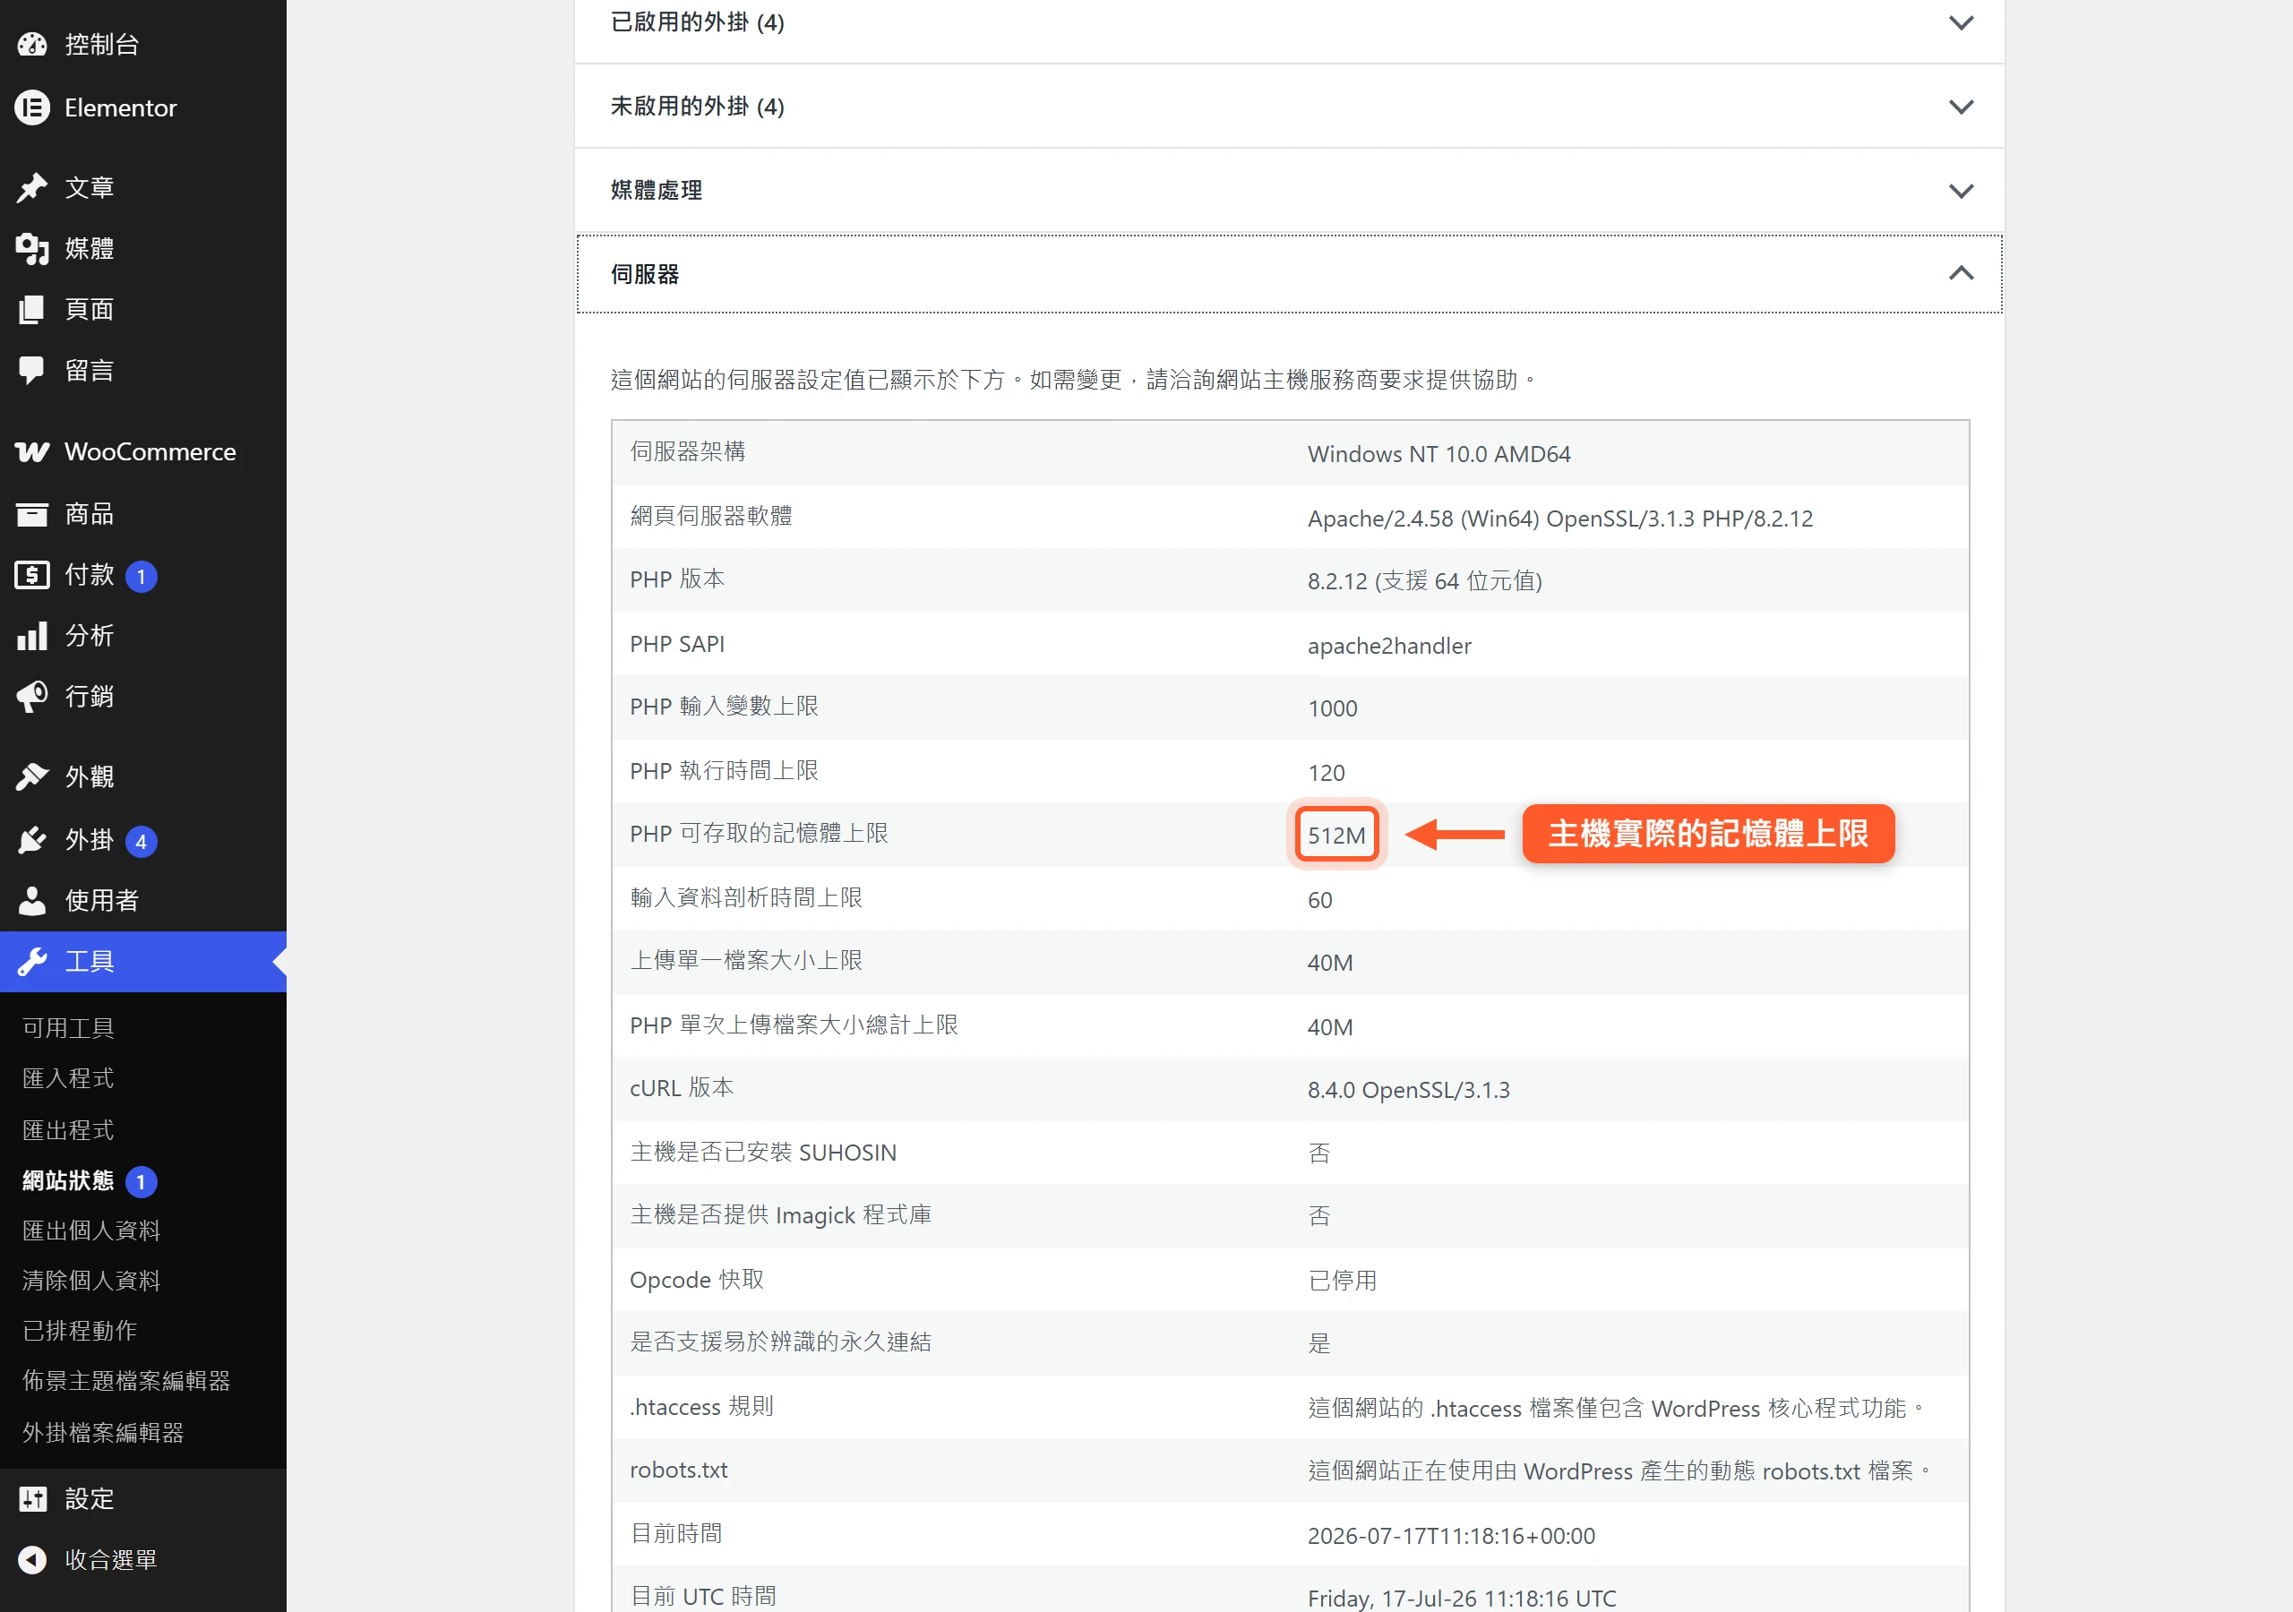Select the 8.4.0 OpenSSL/3.1.3 cURL value
The width and height of the screenshot is (2293, 1612).
(1408, 1090)
